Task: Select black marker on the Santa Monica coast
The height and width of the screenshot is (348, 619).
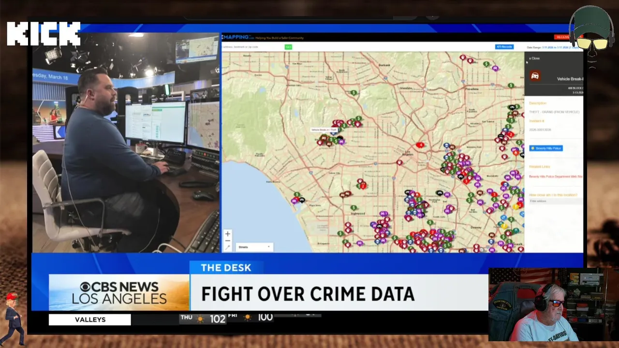Action: pos(302,200)
